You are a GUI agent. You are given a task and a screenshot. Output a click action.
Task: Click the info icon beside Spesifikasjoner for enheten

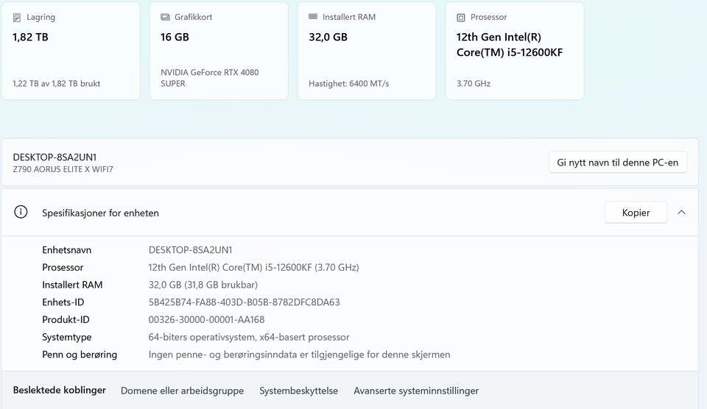click(21, 212)
